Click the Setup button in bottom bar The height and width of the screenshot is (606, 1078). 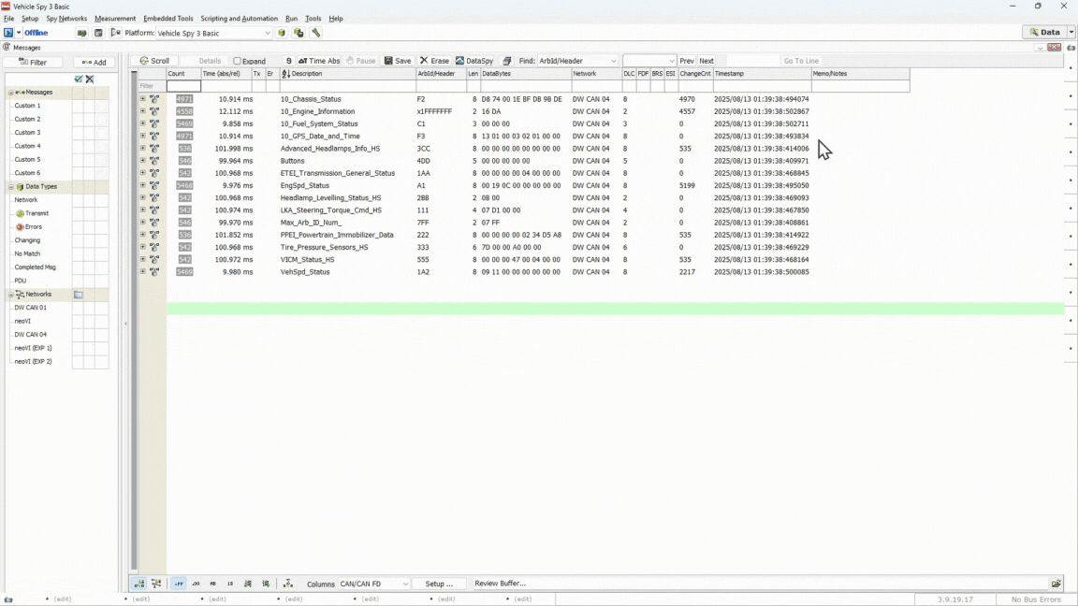439,584
